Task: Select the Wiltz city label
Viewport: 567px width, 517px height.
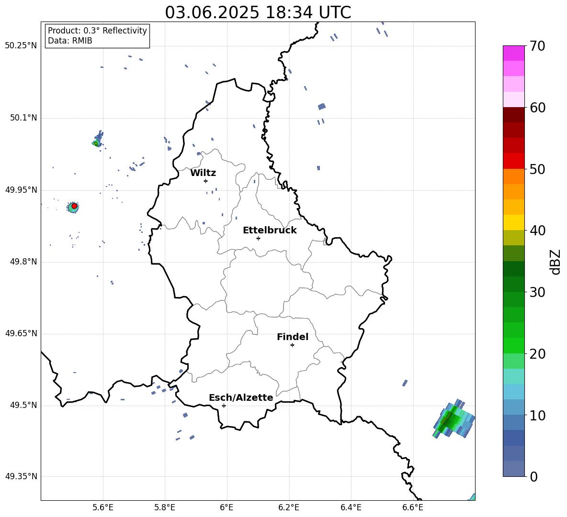Action: pos(203,173)
